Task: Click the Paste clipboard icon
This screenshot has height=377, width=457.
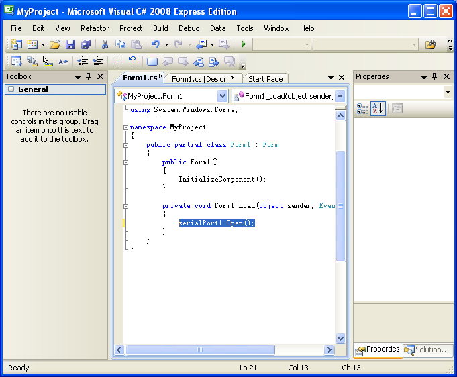Action: pos(136,44)
